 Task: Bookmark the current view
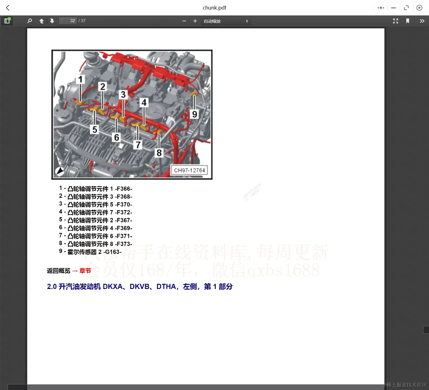tap(408, 20)
